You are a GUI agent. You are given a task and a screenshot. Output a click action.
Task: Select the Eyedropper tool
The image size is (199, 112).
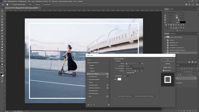click(x=2, y=28)
